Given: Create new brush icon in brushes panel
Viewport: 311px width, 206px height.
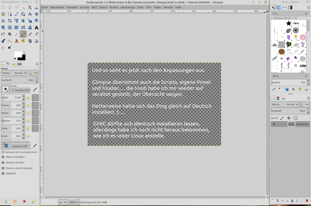Looking at the screenshot, I should pyautogui.click(x=280, y=89).
